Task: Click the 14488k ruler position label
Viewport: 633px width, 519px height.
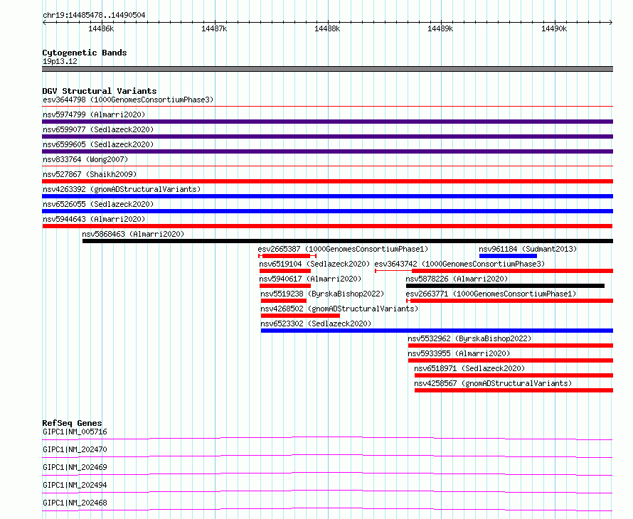Action: pos(327,28)
